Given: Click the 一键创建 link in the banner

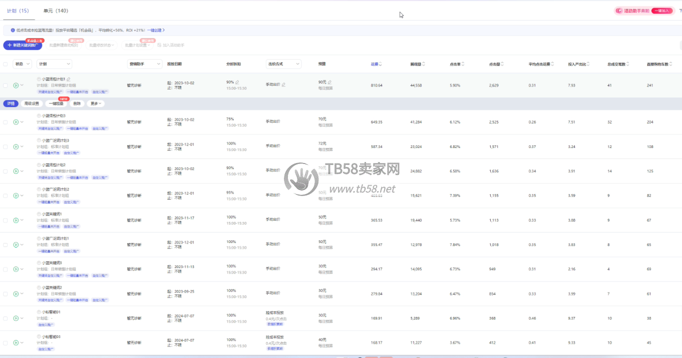Looking at the screenshot, I should (156, 30).
